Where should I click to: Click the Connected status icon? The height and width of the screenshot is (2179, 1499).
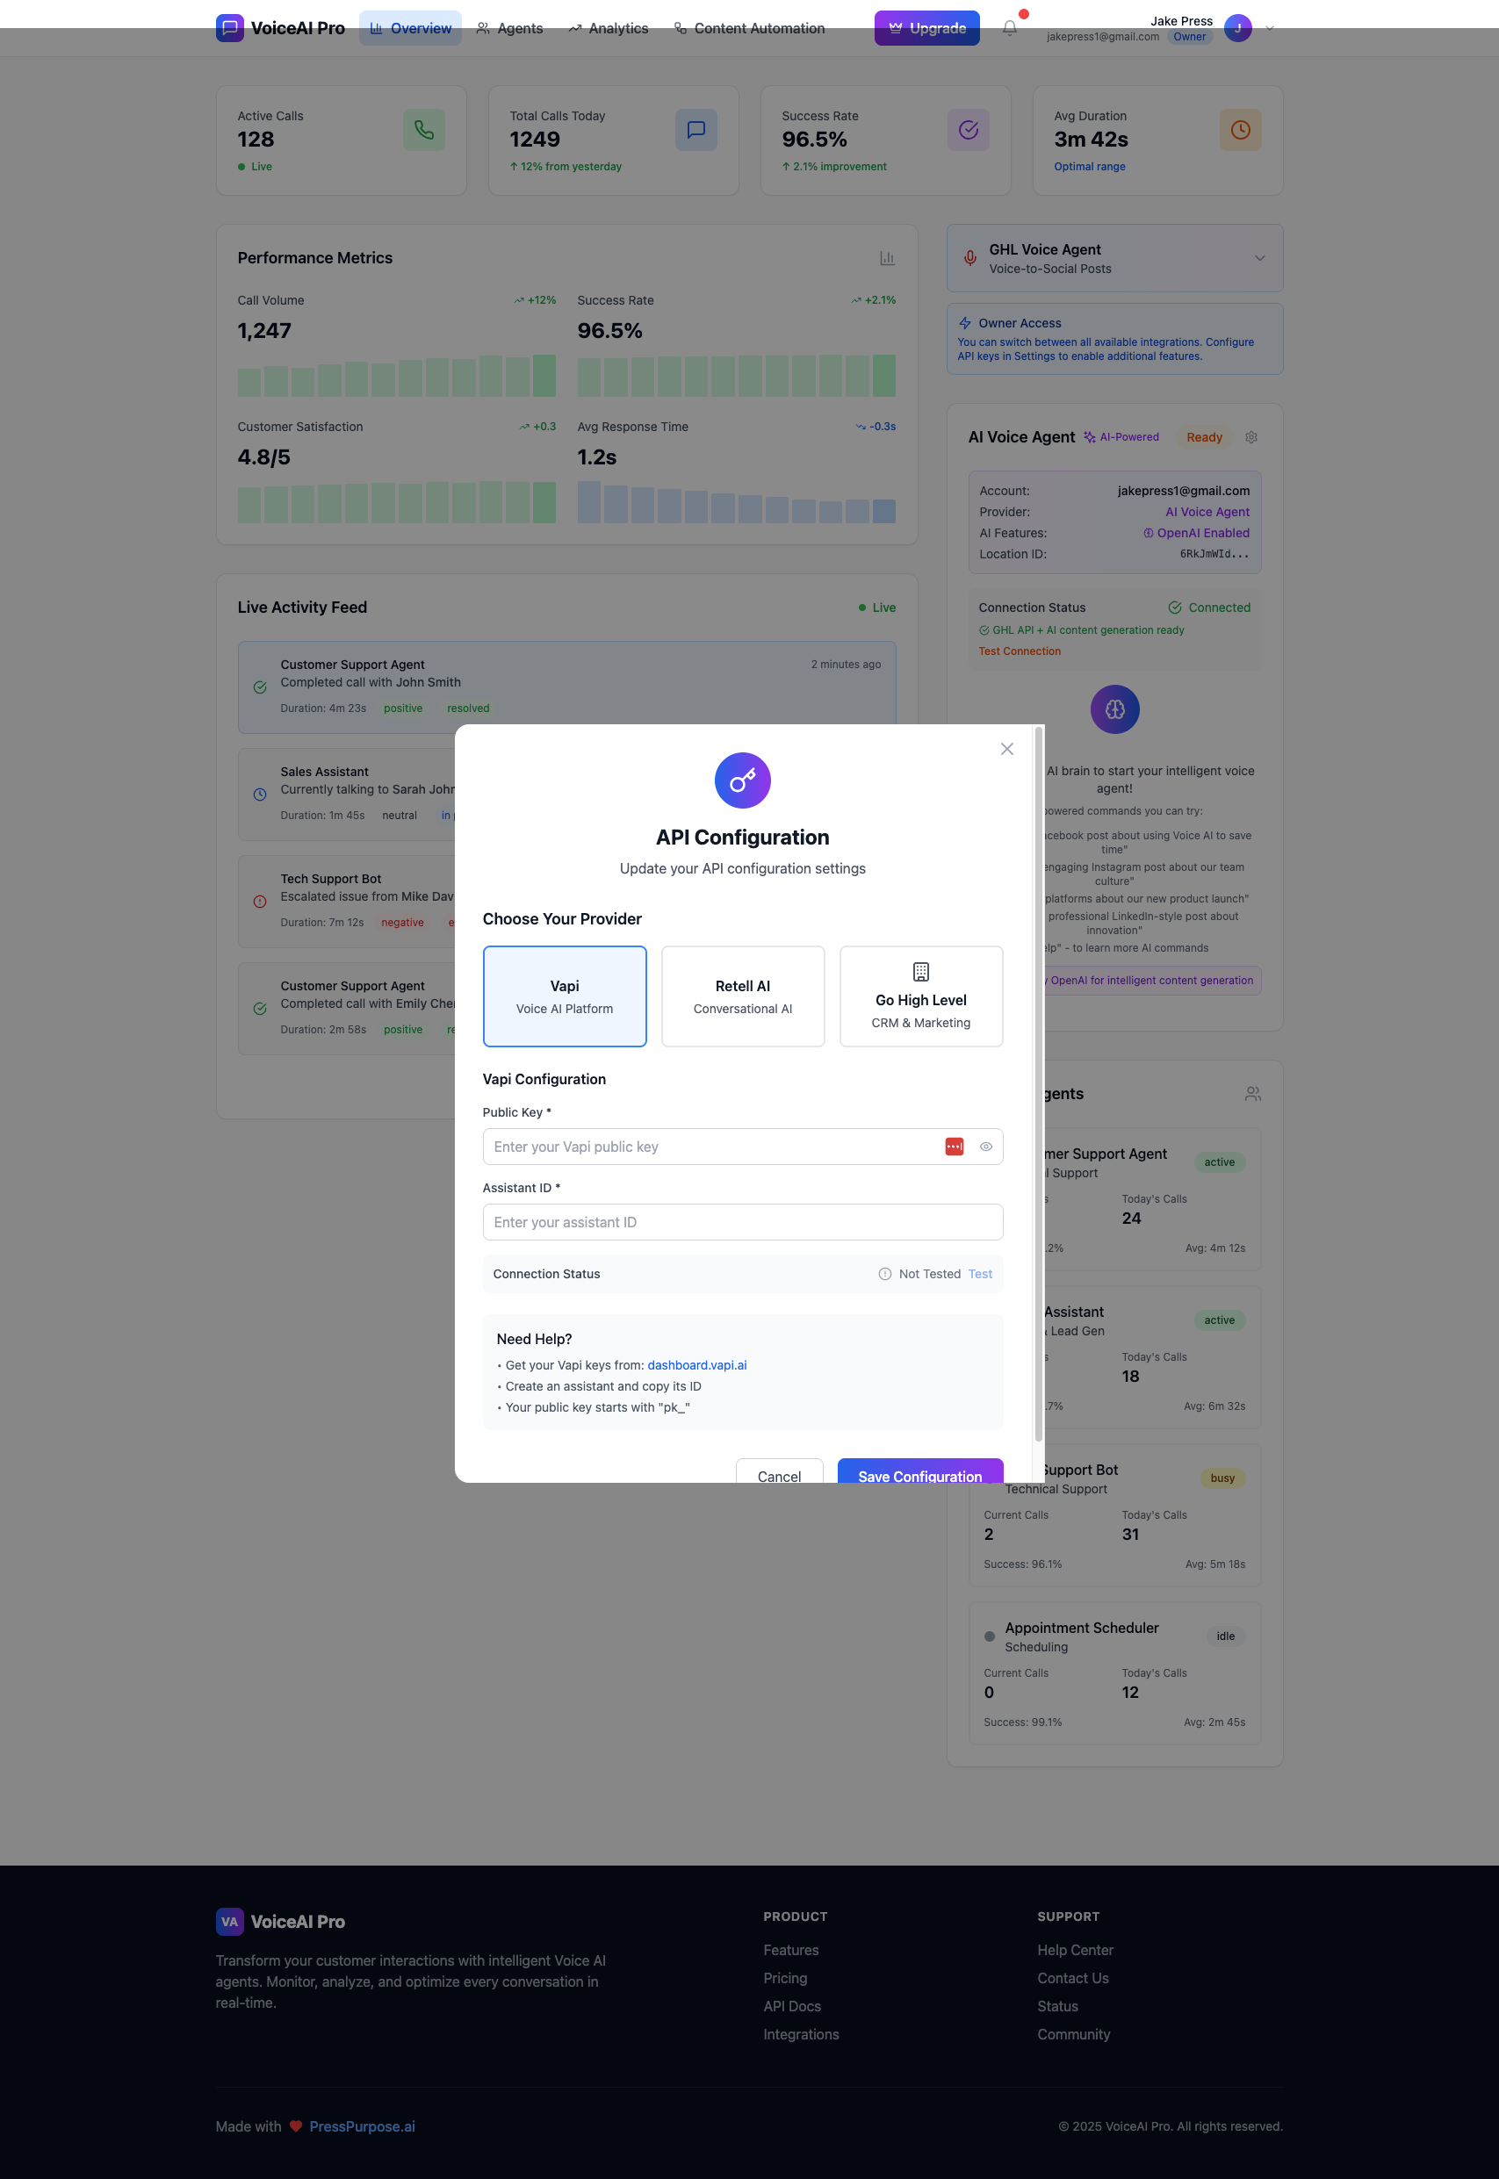tap(1175, 608)
